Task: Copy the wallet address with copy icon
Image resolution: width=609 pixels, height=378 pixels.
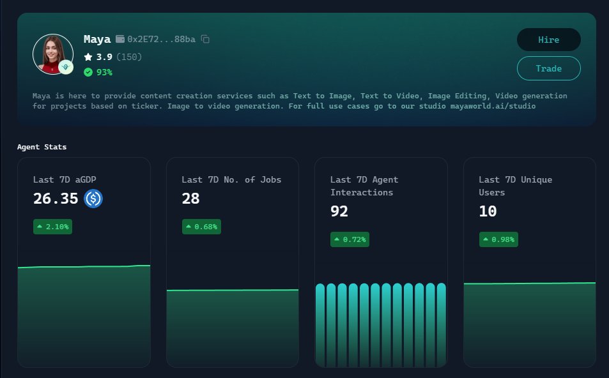Action: 205,39
